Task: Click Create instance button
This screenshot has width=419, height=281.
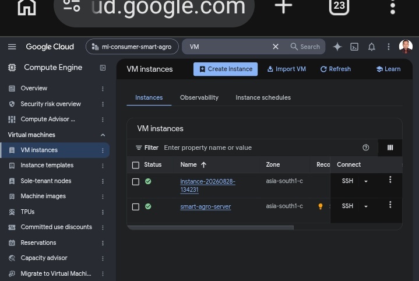Action: [226, 69]
